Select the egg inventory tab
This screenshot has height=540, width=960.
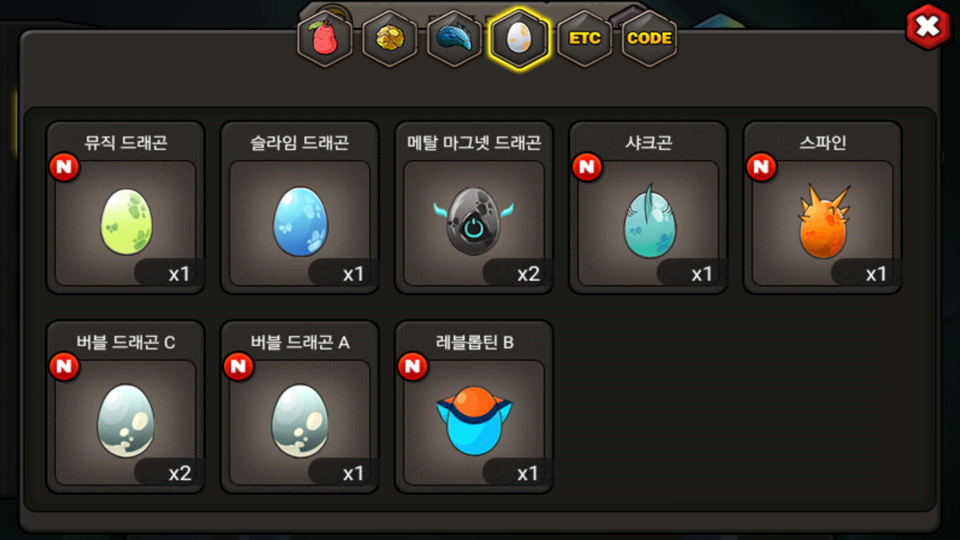click(x=519, y=39)
